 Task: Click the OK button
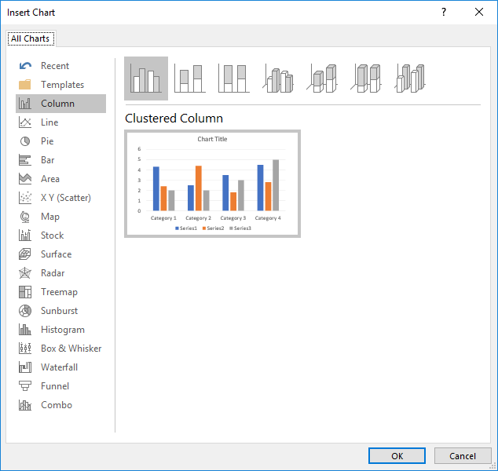click(x=397, y=456)
